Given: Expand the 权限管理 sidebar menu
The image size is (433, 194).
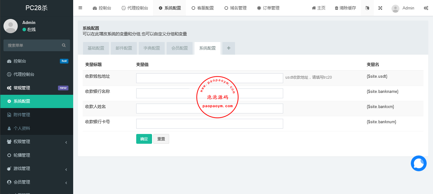Looking at the screenshot, I should [36, 142].
